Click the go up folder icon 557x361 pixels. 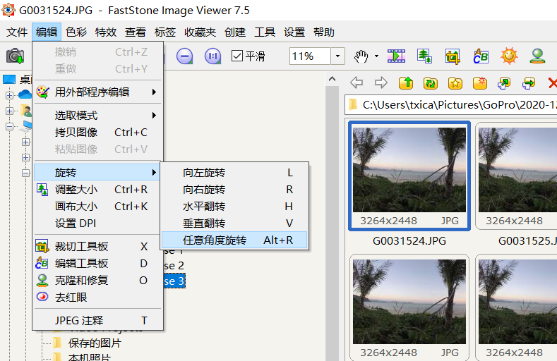[x=406, y=82]
